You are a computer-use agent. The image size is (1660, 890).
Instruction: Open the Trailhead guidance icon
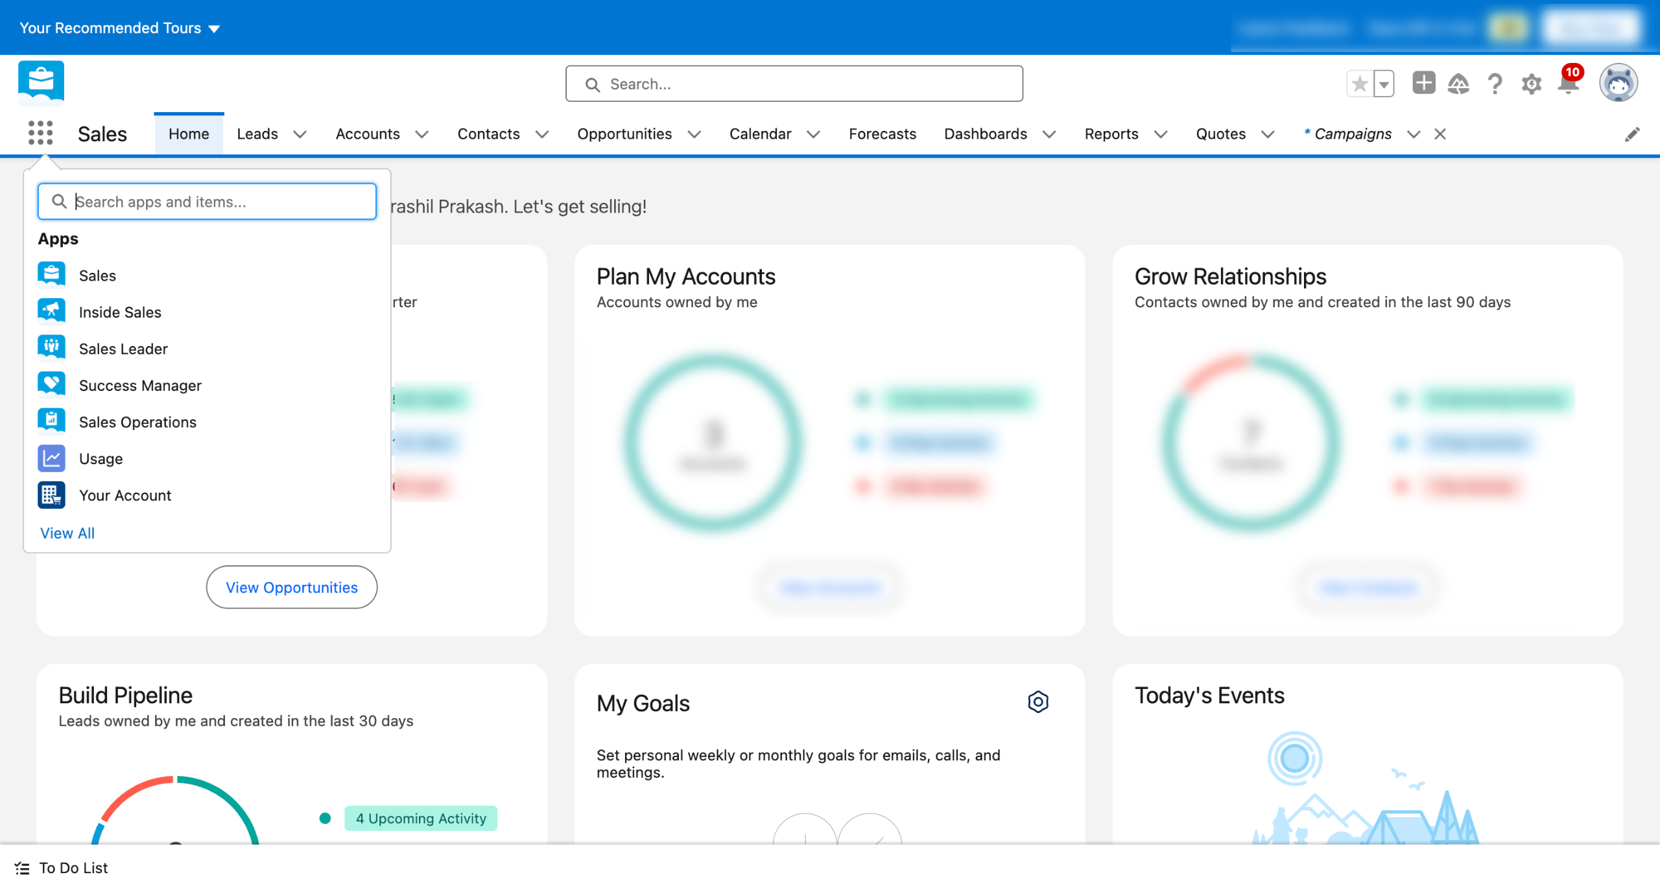pyautogui.click(x=1458, y=84)
